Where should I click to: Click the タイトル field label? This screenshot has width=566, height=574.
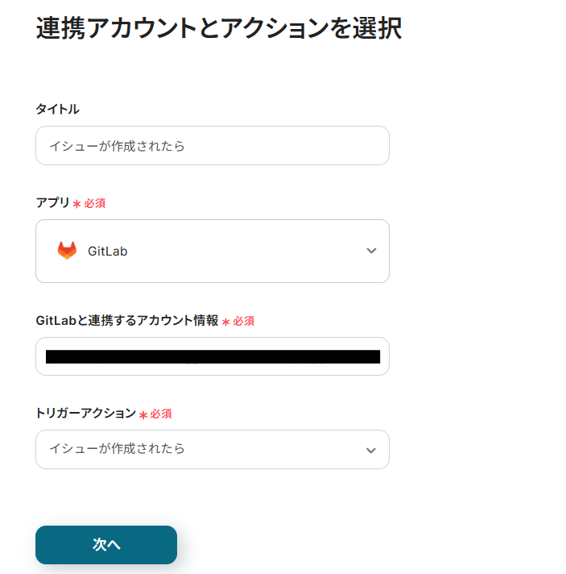coord(57,109)
